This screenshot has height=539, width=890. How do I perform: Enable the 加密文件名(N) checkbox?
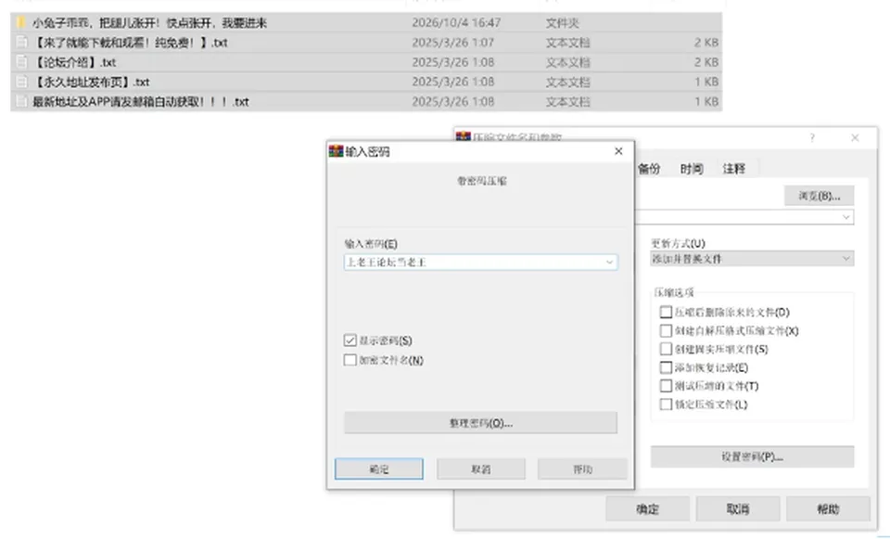point(350,360)
